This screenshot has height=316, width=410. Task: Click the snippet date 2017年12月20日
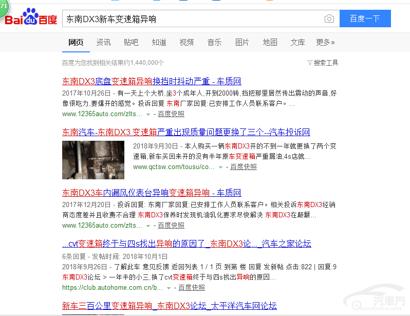pos(86,205)
